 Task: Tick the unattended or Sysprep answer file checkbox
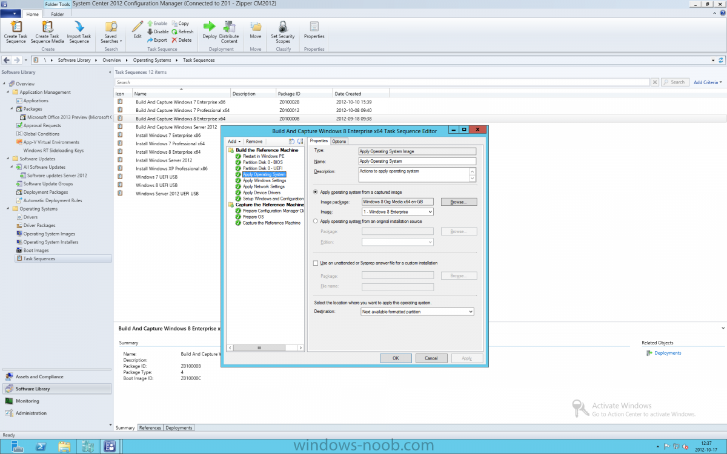tap(316, 263)
